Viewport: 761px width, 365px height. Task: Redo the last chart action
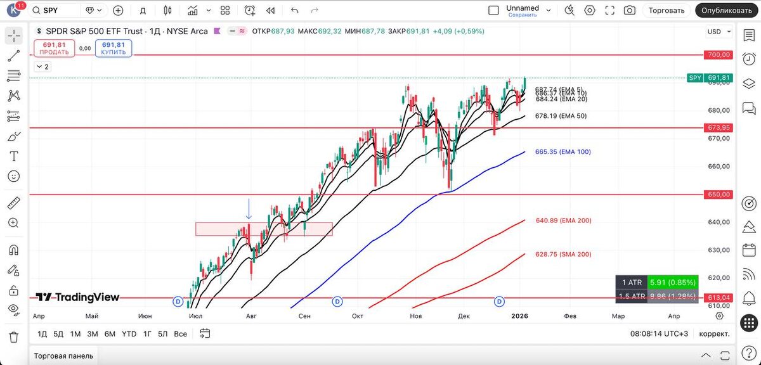click(x=315, y=10)
